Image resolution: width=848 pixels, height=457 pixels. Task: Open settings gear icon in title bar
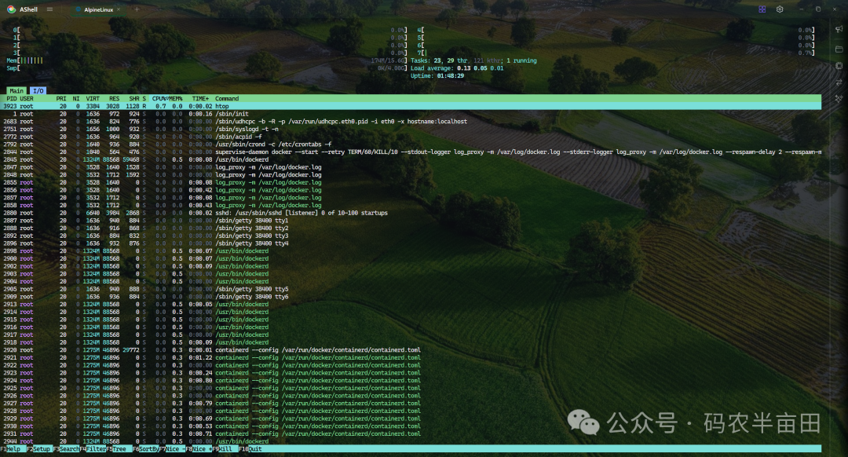[780, 9]
